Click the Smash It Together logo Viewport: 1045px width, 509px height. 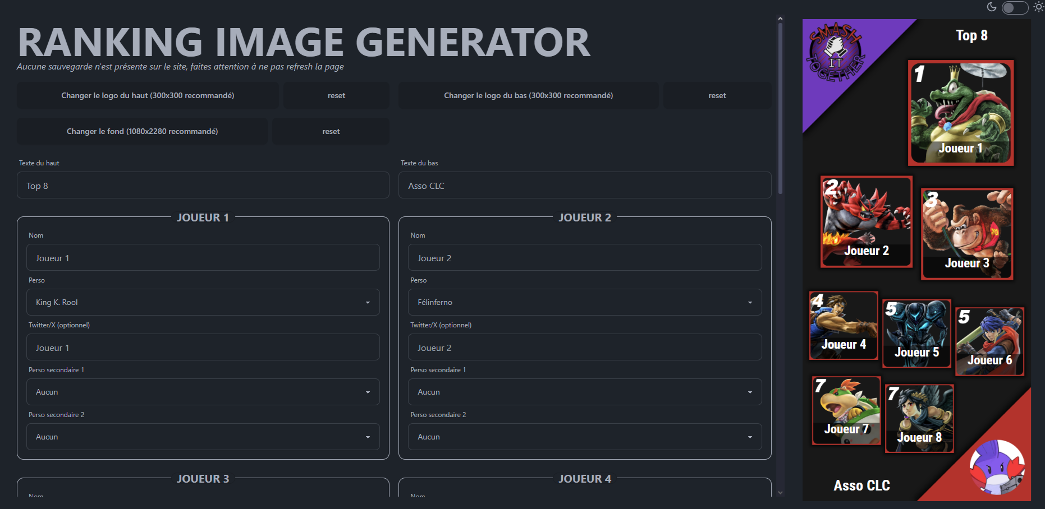[836, 54]
